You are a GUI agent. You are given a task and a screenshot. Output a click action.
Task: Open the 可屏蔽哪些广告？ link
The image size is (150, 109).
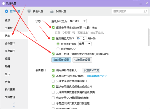pyautogui.click(x=96, y=76)
